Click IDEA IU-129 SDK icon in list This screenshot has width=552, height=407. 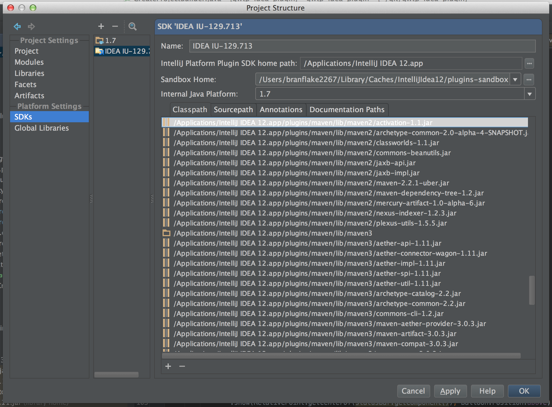tap(99, 51)
